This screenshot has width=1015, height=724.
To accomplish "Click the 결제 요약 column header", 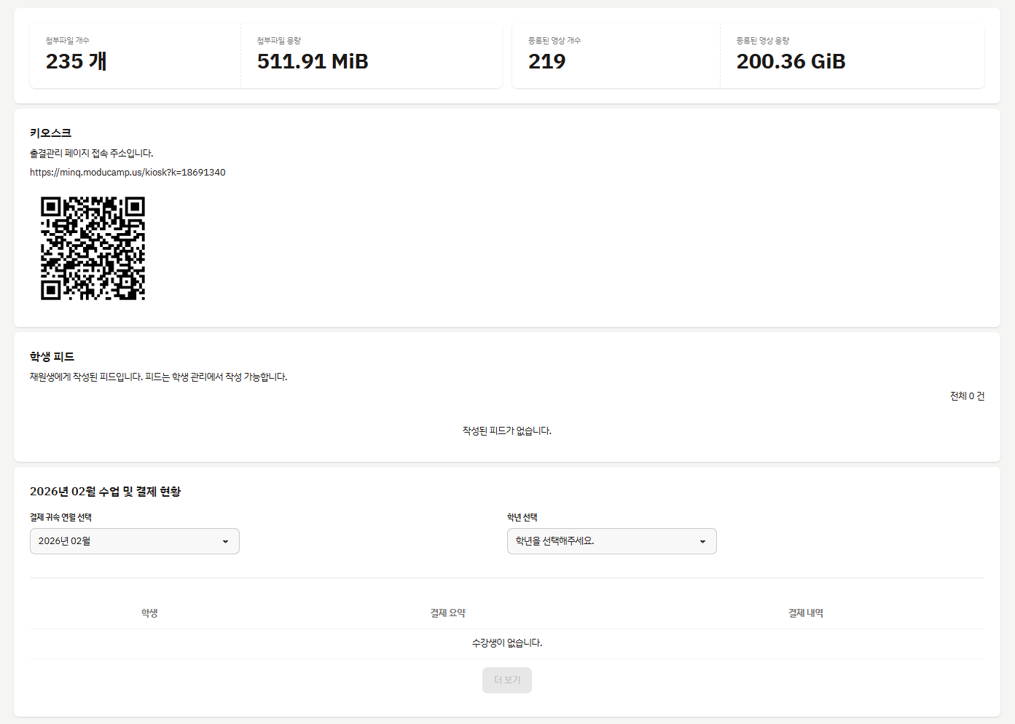I will (x=447, y=613).
